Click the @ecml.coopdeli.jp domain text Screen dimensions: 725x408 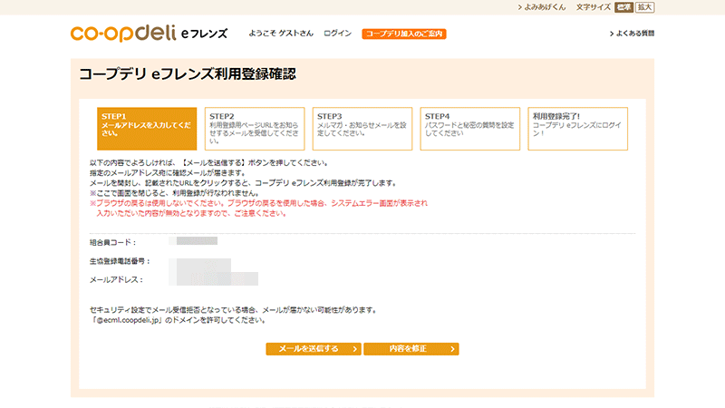coord(128,320)
